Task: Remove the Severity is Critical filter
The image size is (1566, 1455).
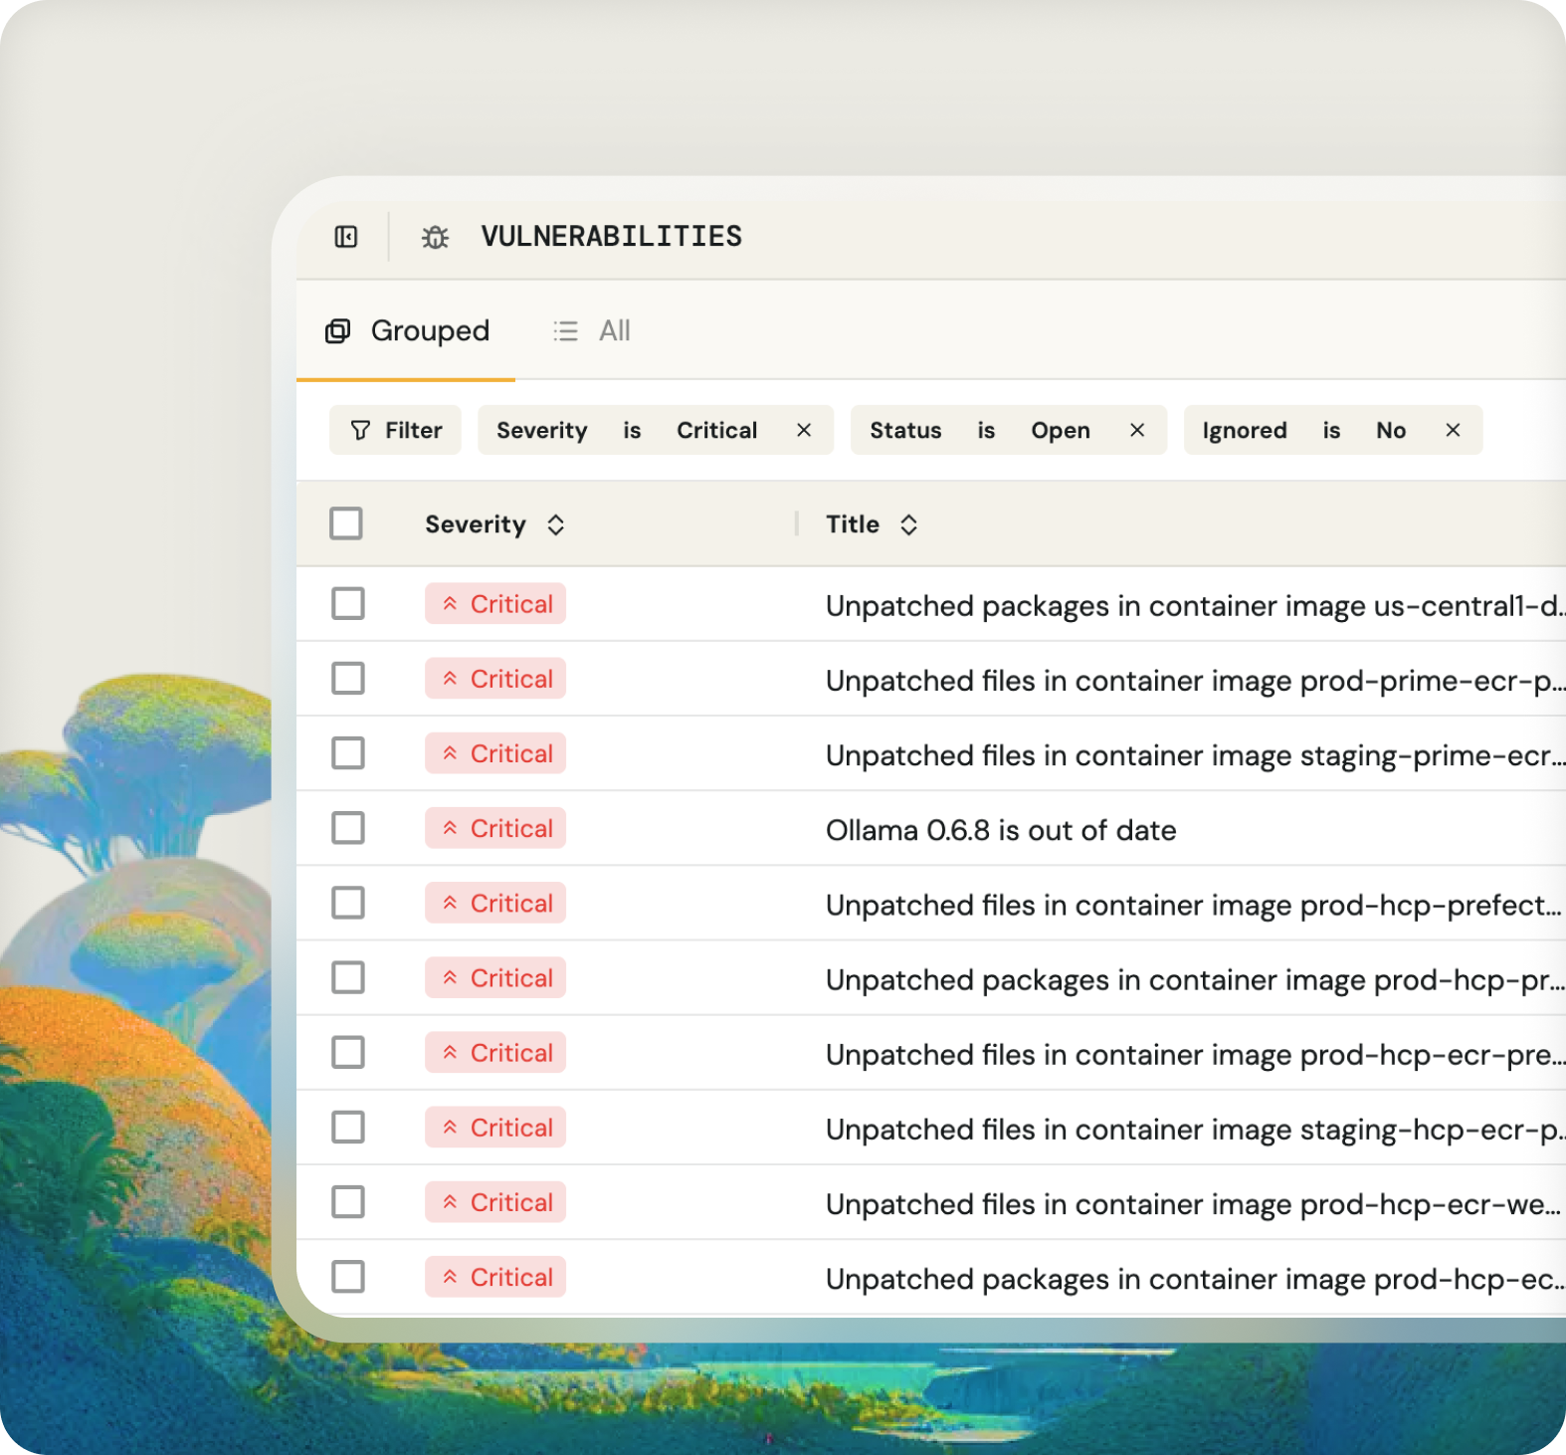Action: point(804,430)
